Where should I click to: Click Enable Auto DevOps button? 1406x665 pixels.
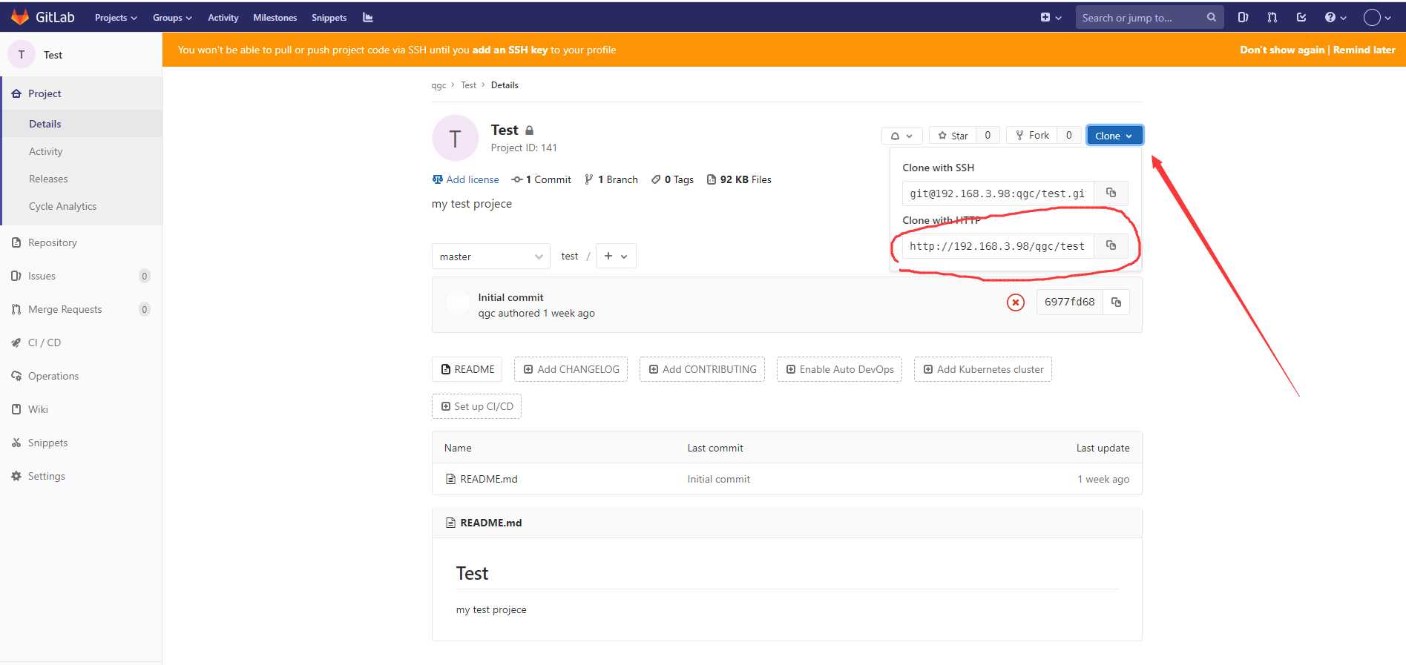point(839,369)
